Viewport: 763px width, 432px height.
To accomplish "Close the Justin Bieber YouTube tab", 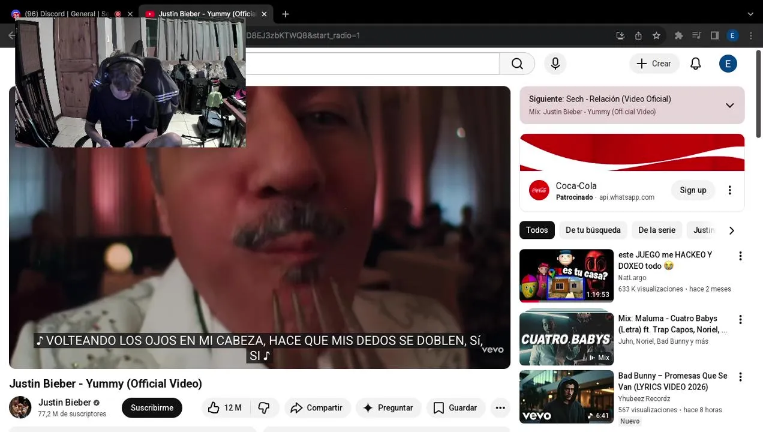I will [x=264, y=14].
